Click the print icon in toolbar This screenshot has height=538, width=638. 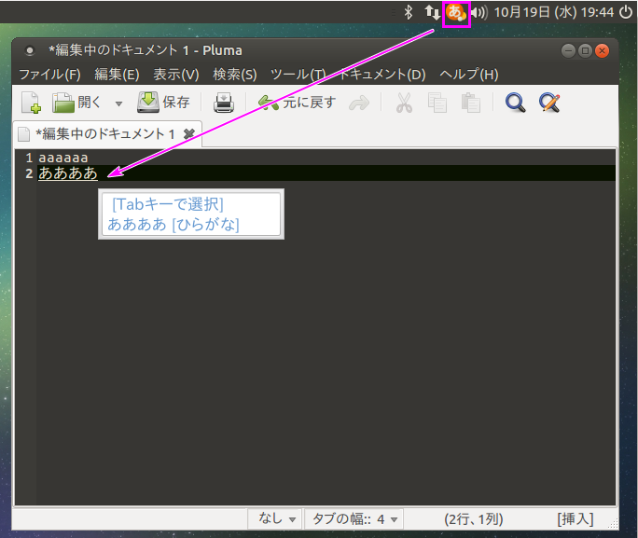pos(223,103)
